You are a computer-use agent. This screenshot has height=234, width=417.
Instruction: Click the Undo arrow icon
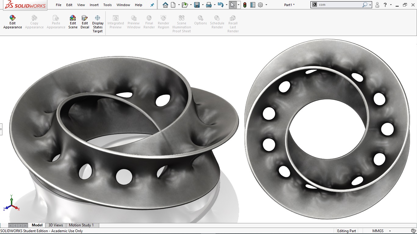[x=220, y=5]
